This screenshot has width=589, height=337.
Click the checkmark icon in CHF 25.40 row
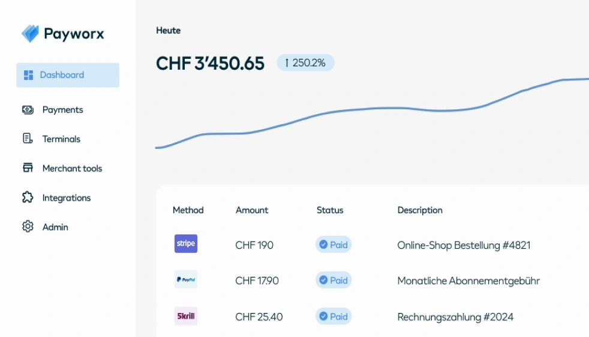pyautogui.click(x=323, y=317)
